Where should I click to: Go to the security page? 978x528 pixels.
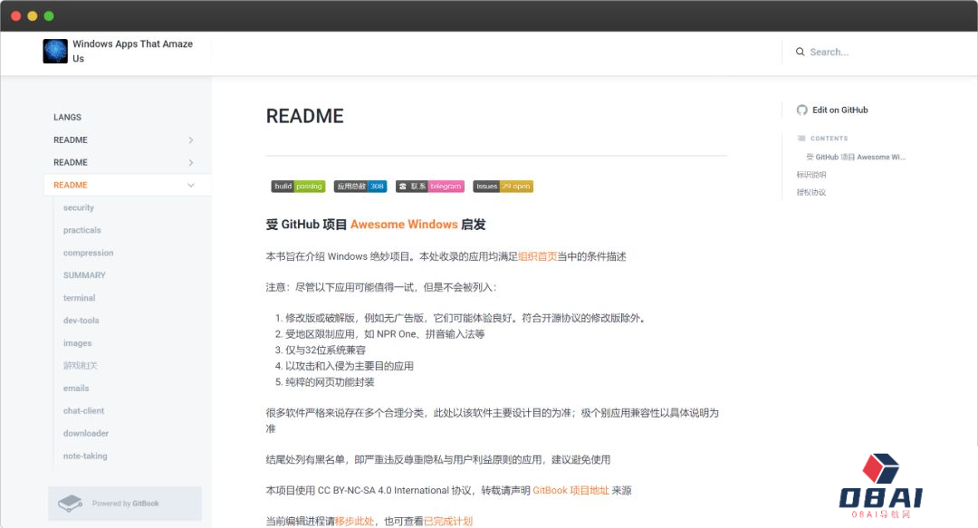point(79,207)
